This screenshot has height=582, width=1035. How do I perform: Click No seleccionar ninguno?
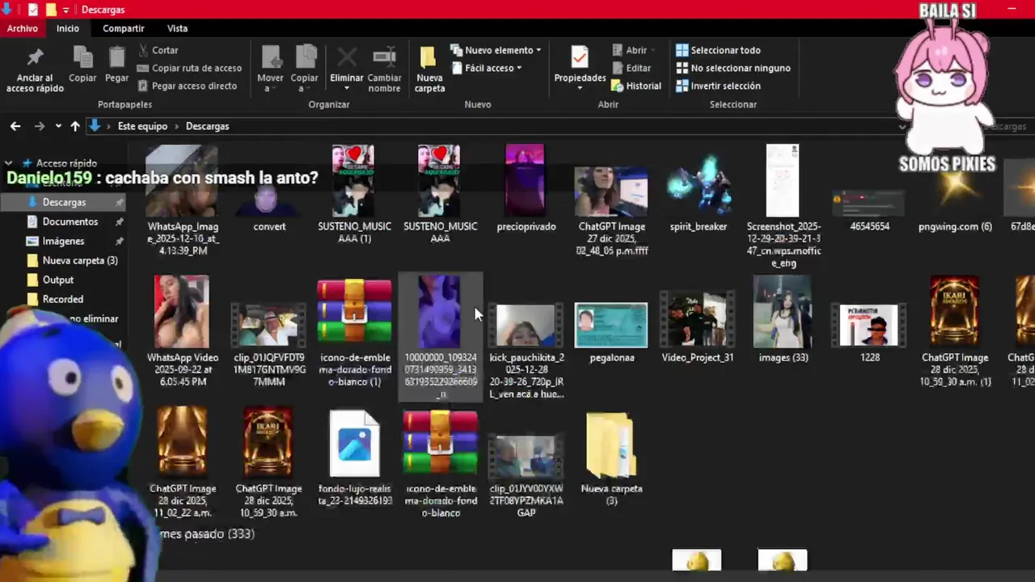click(x=733, y=68)
